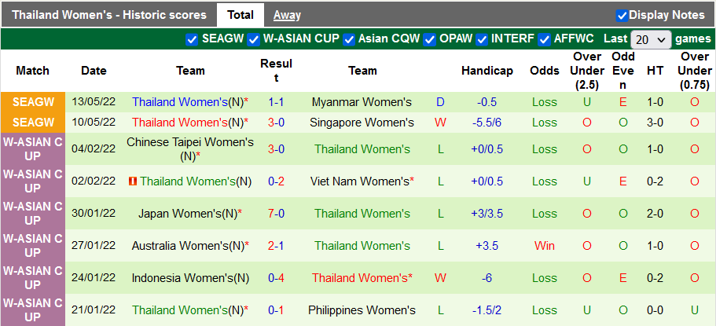Click the Australia Women's team name

pos(187,246)
